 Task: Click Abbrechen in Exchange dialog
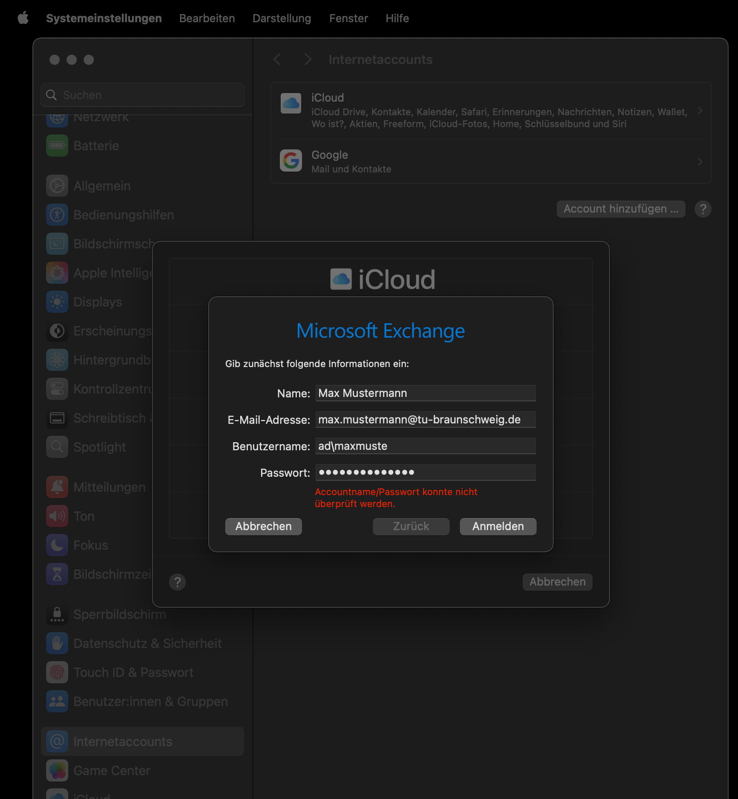tap(264, 526)
